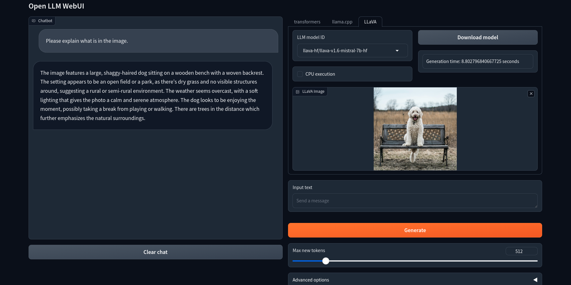Click the Download model button
Screen dimensions: 571x285
477,37
